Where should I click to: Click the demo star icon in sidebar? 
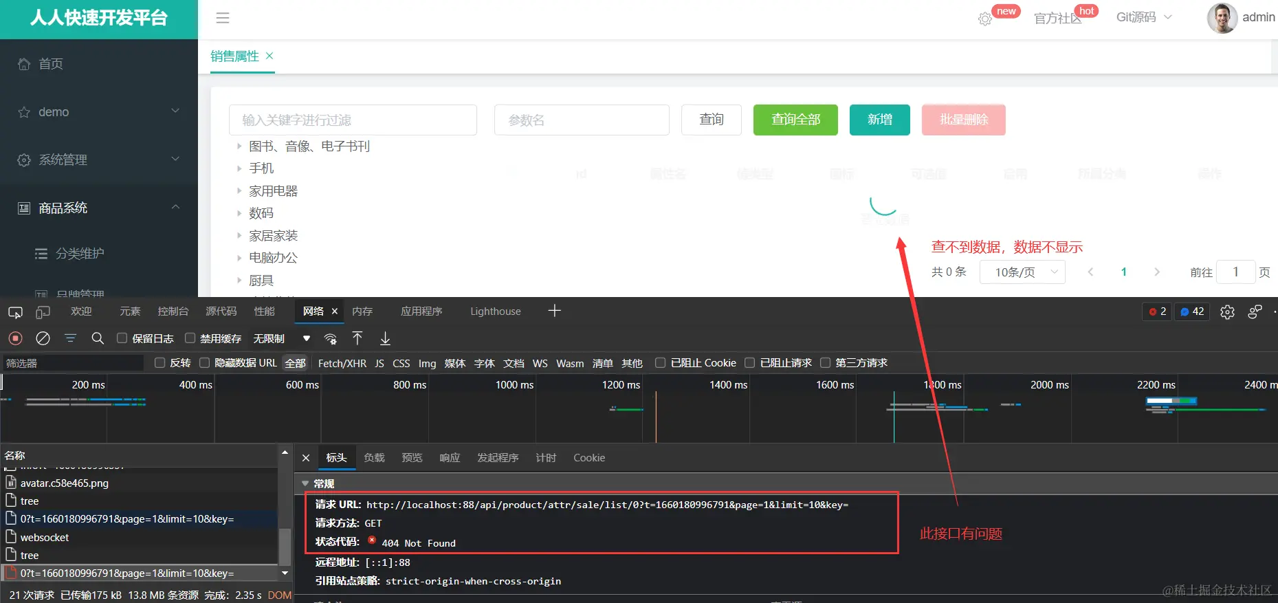(x=24, y=112)
